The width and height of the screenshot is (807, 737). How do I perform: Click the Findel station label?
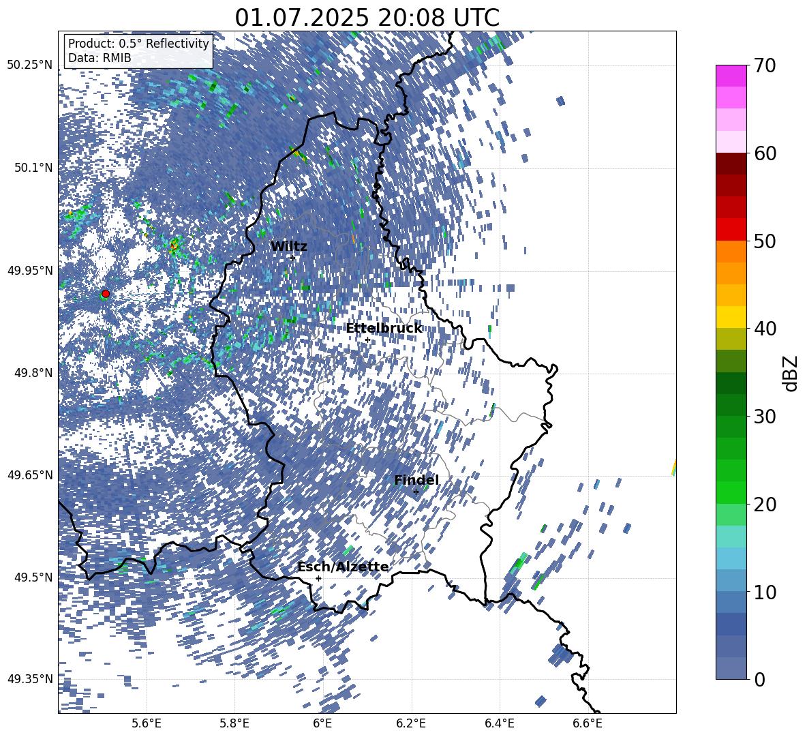coord(416,480)
